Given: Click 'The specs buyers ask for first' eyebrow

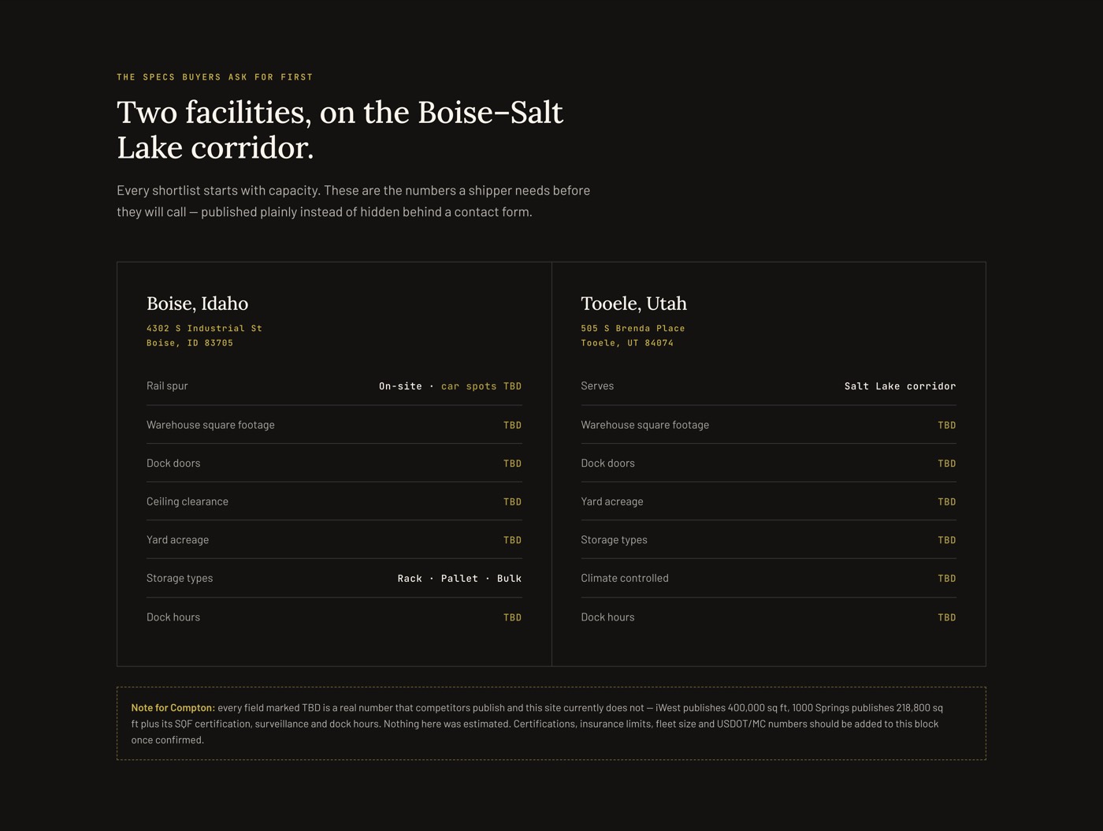Looking at the screenshot, I should [215, 77].
